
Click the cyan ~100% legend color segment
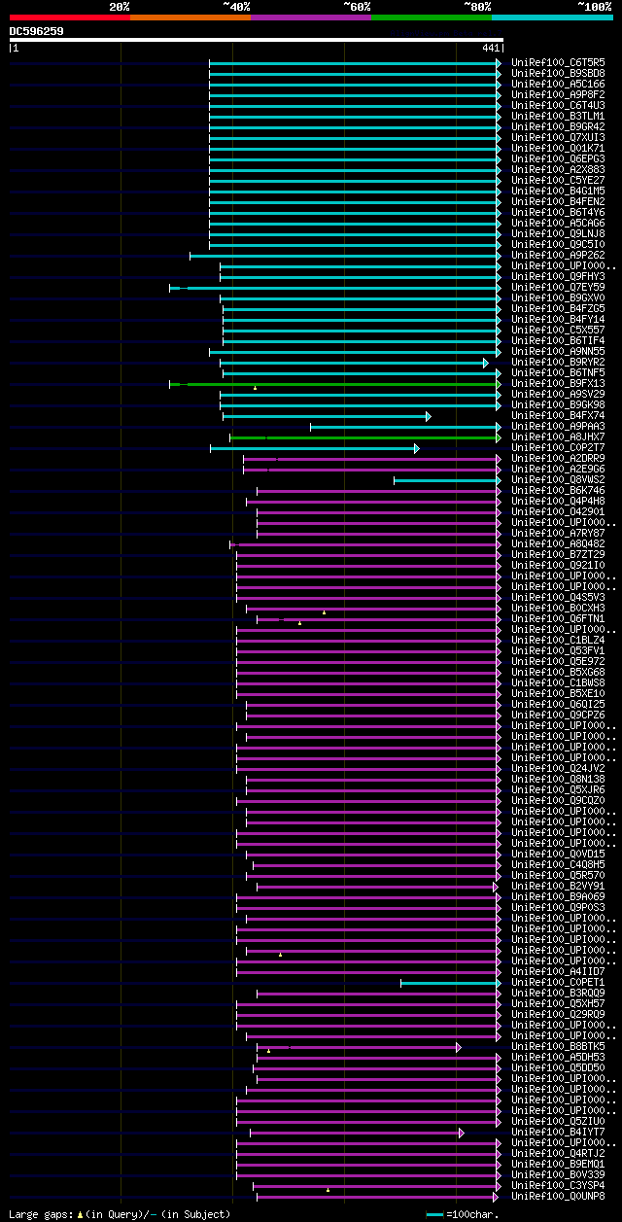[551, 17]
